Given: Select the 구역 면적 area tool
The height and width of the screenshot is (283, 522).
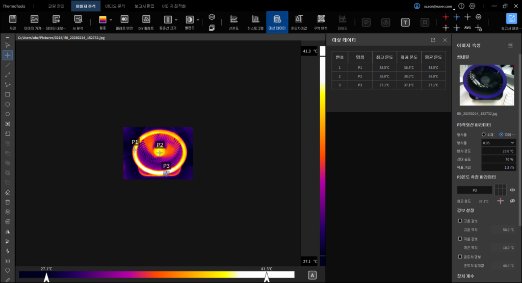Looking at the screenshot, I should point(321,19).
